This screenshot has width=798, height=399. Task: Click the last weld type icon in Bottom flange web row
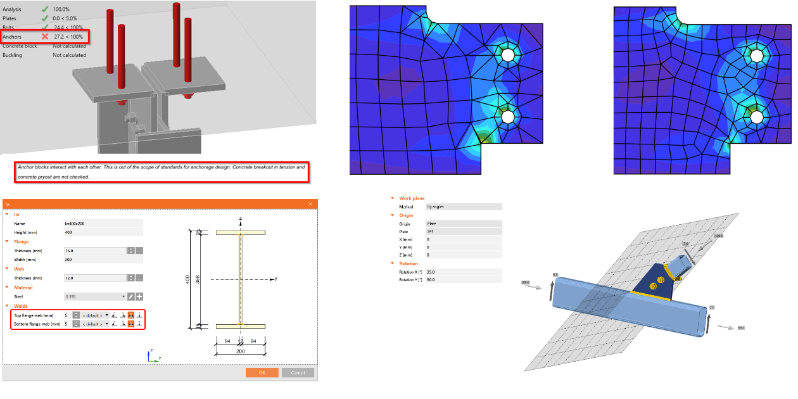[x=139, y=324]
